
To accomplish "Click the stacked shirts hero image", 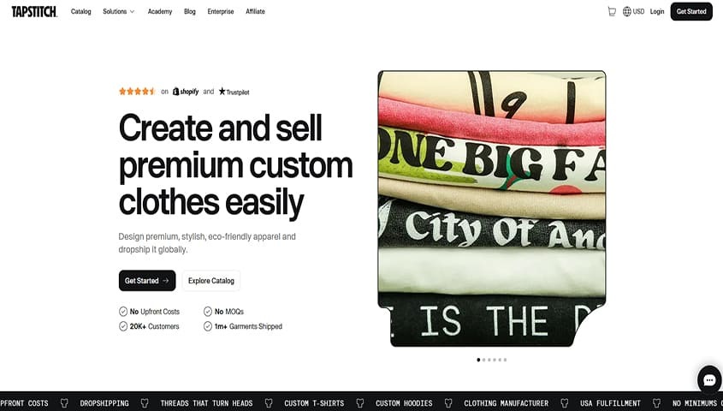I will tap(491, 209).
